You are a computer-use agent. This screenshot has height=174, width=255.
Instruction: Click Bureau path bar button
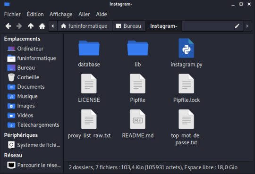point(129,26)
